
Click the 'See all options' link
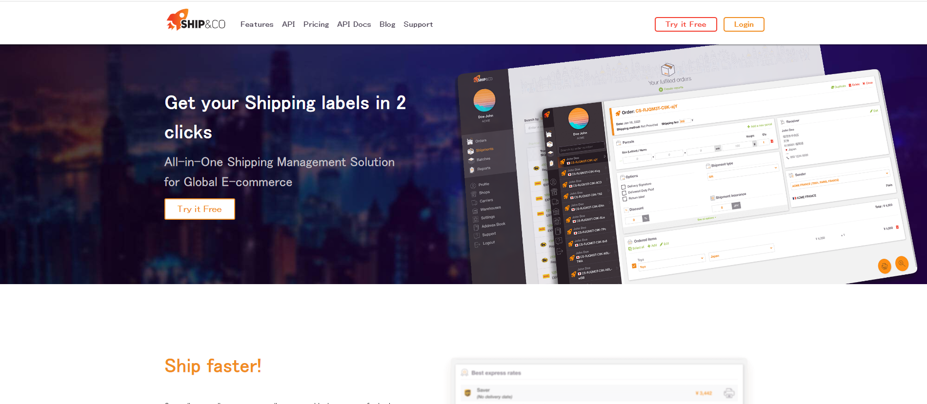[x=706, y=219]
